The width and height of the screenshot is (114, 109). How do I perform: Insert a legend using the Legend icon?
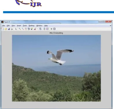coord(47,29)
